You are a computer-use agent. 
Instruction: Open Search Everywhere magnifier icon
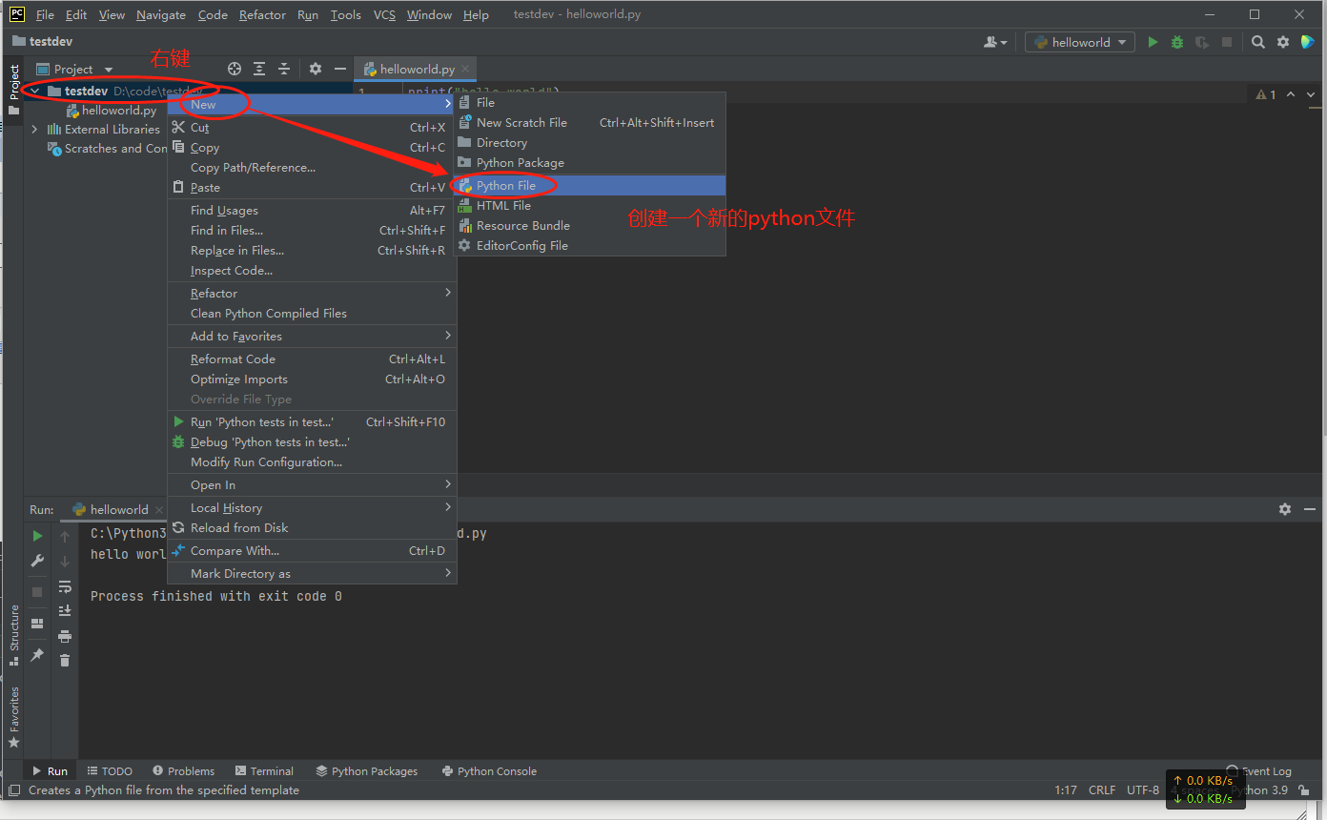point(1258,42)
